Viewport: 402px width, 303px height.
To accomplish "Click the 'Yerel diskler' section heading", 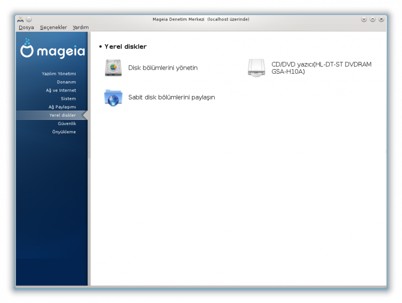I will click(125, 46).
